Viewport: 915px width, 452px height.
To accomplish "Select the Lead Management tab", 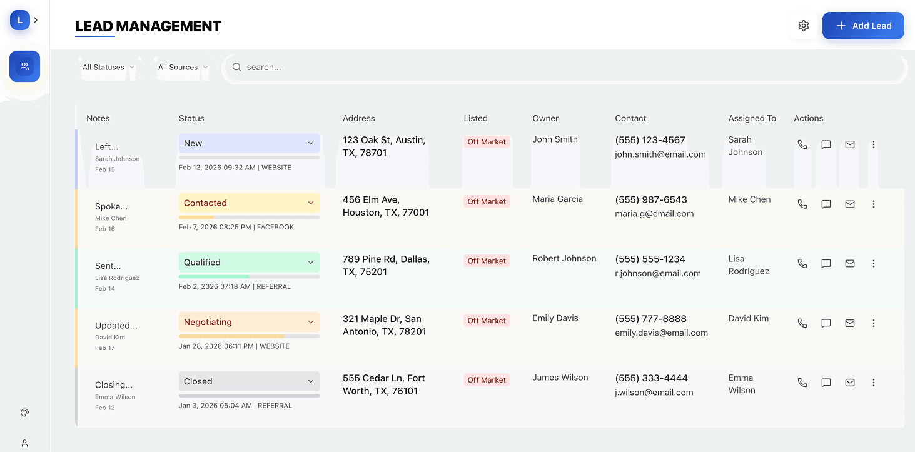I will click(148, 26).
